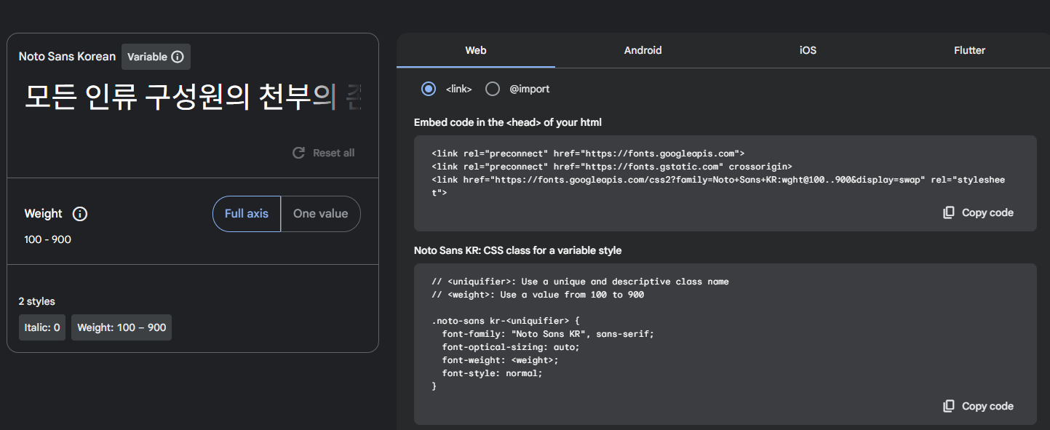Click the Weight: 100 – 900 chip
Image resolution: width=1050 pixels, height=430 pixels.
coord(122,327)
